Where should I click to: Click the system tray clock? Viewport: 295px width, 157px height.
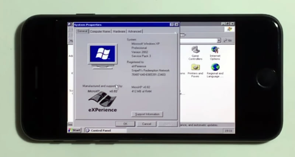point(228,130)
